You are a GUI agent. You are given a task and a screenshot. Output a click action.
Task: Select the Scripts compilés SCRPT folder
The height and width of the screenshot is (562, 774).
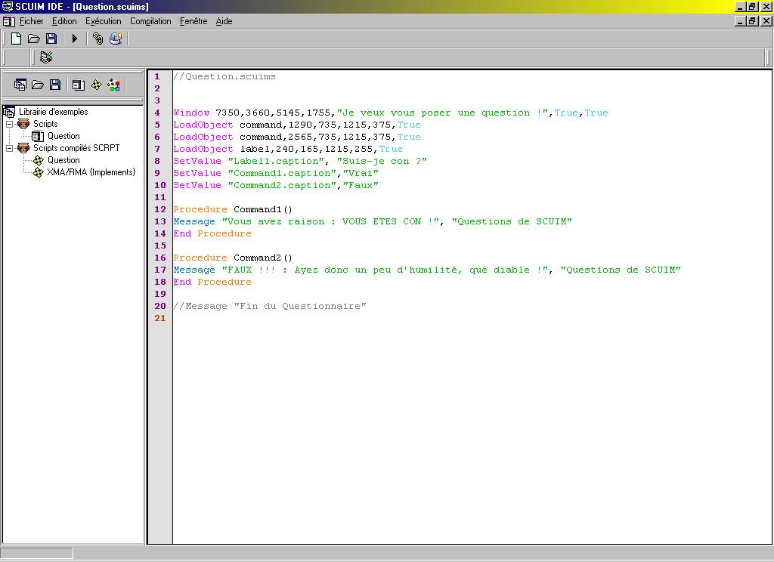coord(76,148)
